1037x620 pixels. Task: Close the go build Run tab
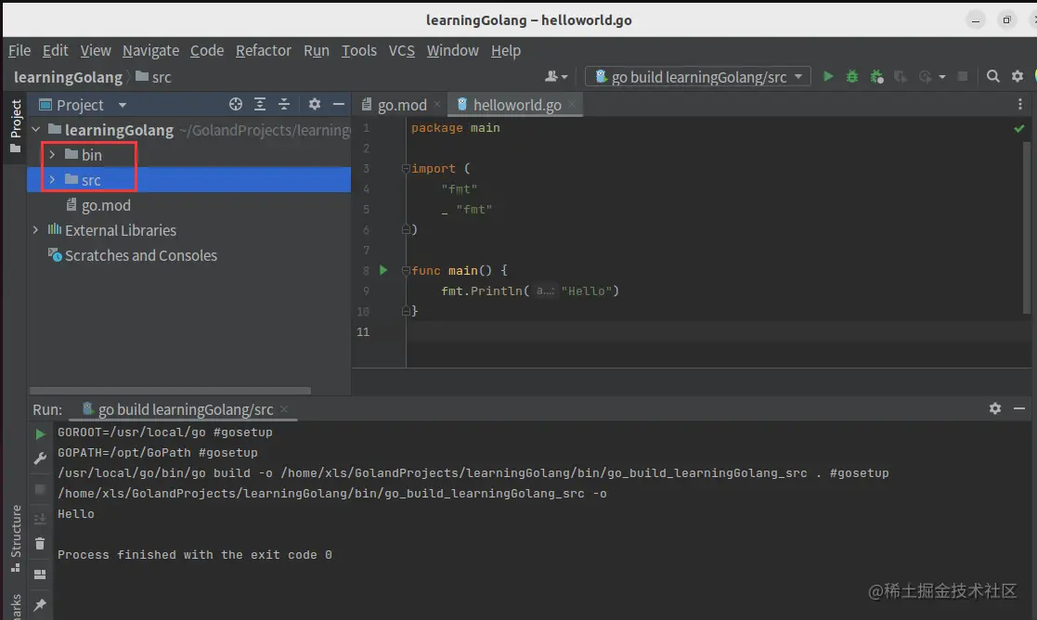(284, 409)
